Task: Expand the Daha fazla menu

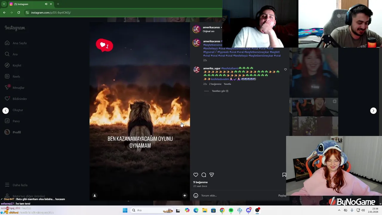Action: point(16,185)
